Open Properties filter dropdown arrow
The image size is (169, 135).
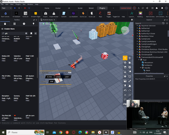tap(167, 79)
